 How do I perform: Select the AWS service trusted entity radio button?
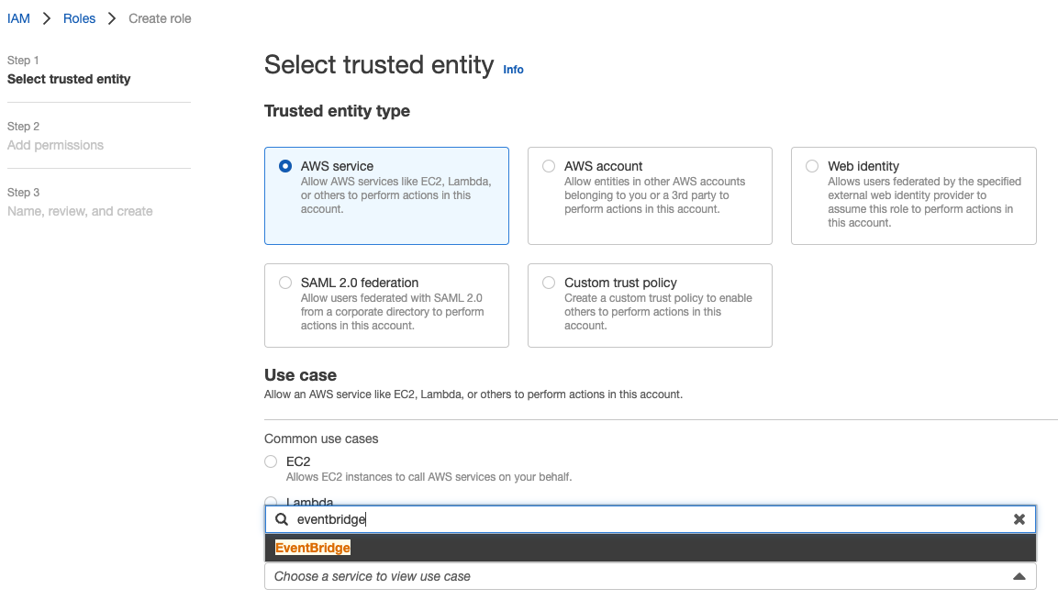pos(284,166)
